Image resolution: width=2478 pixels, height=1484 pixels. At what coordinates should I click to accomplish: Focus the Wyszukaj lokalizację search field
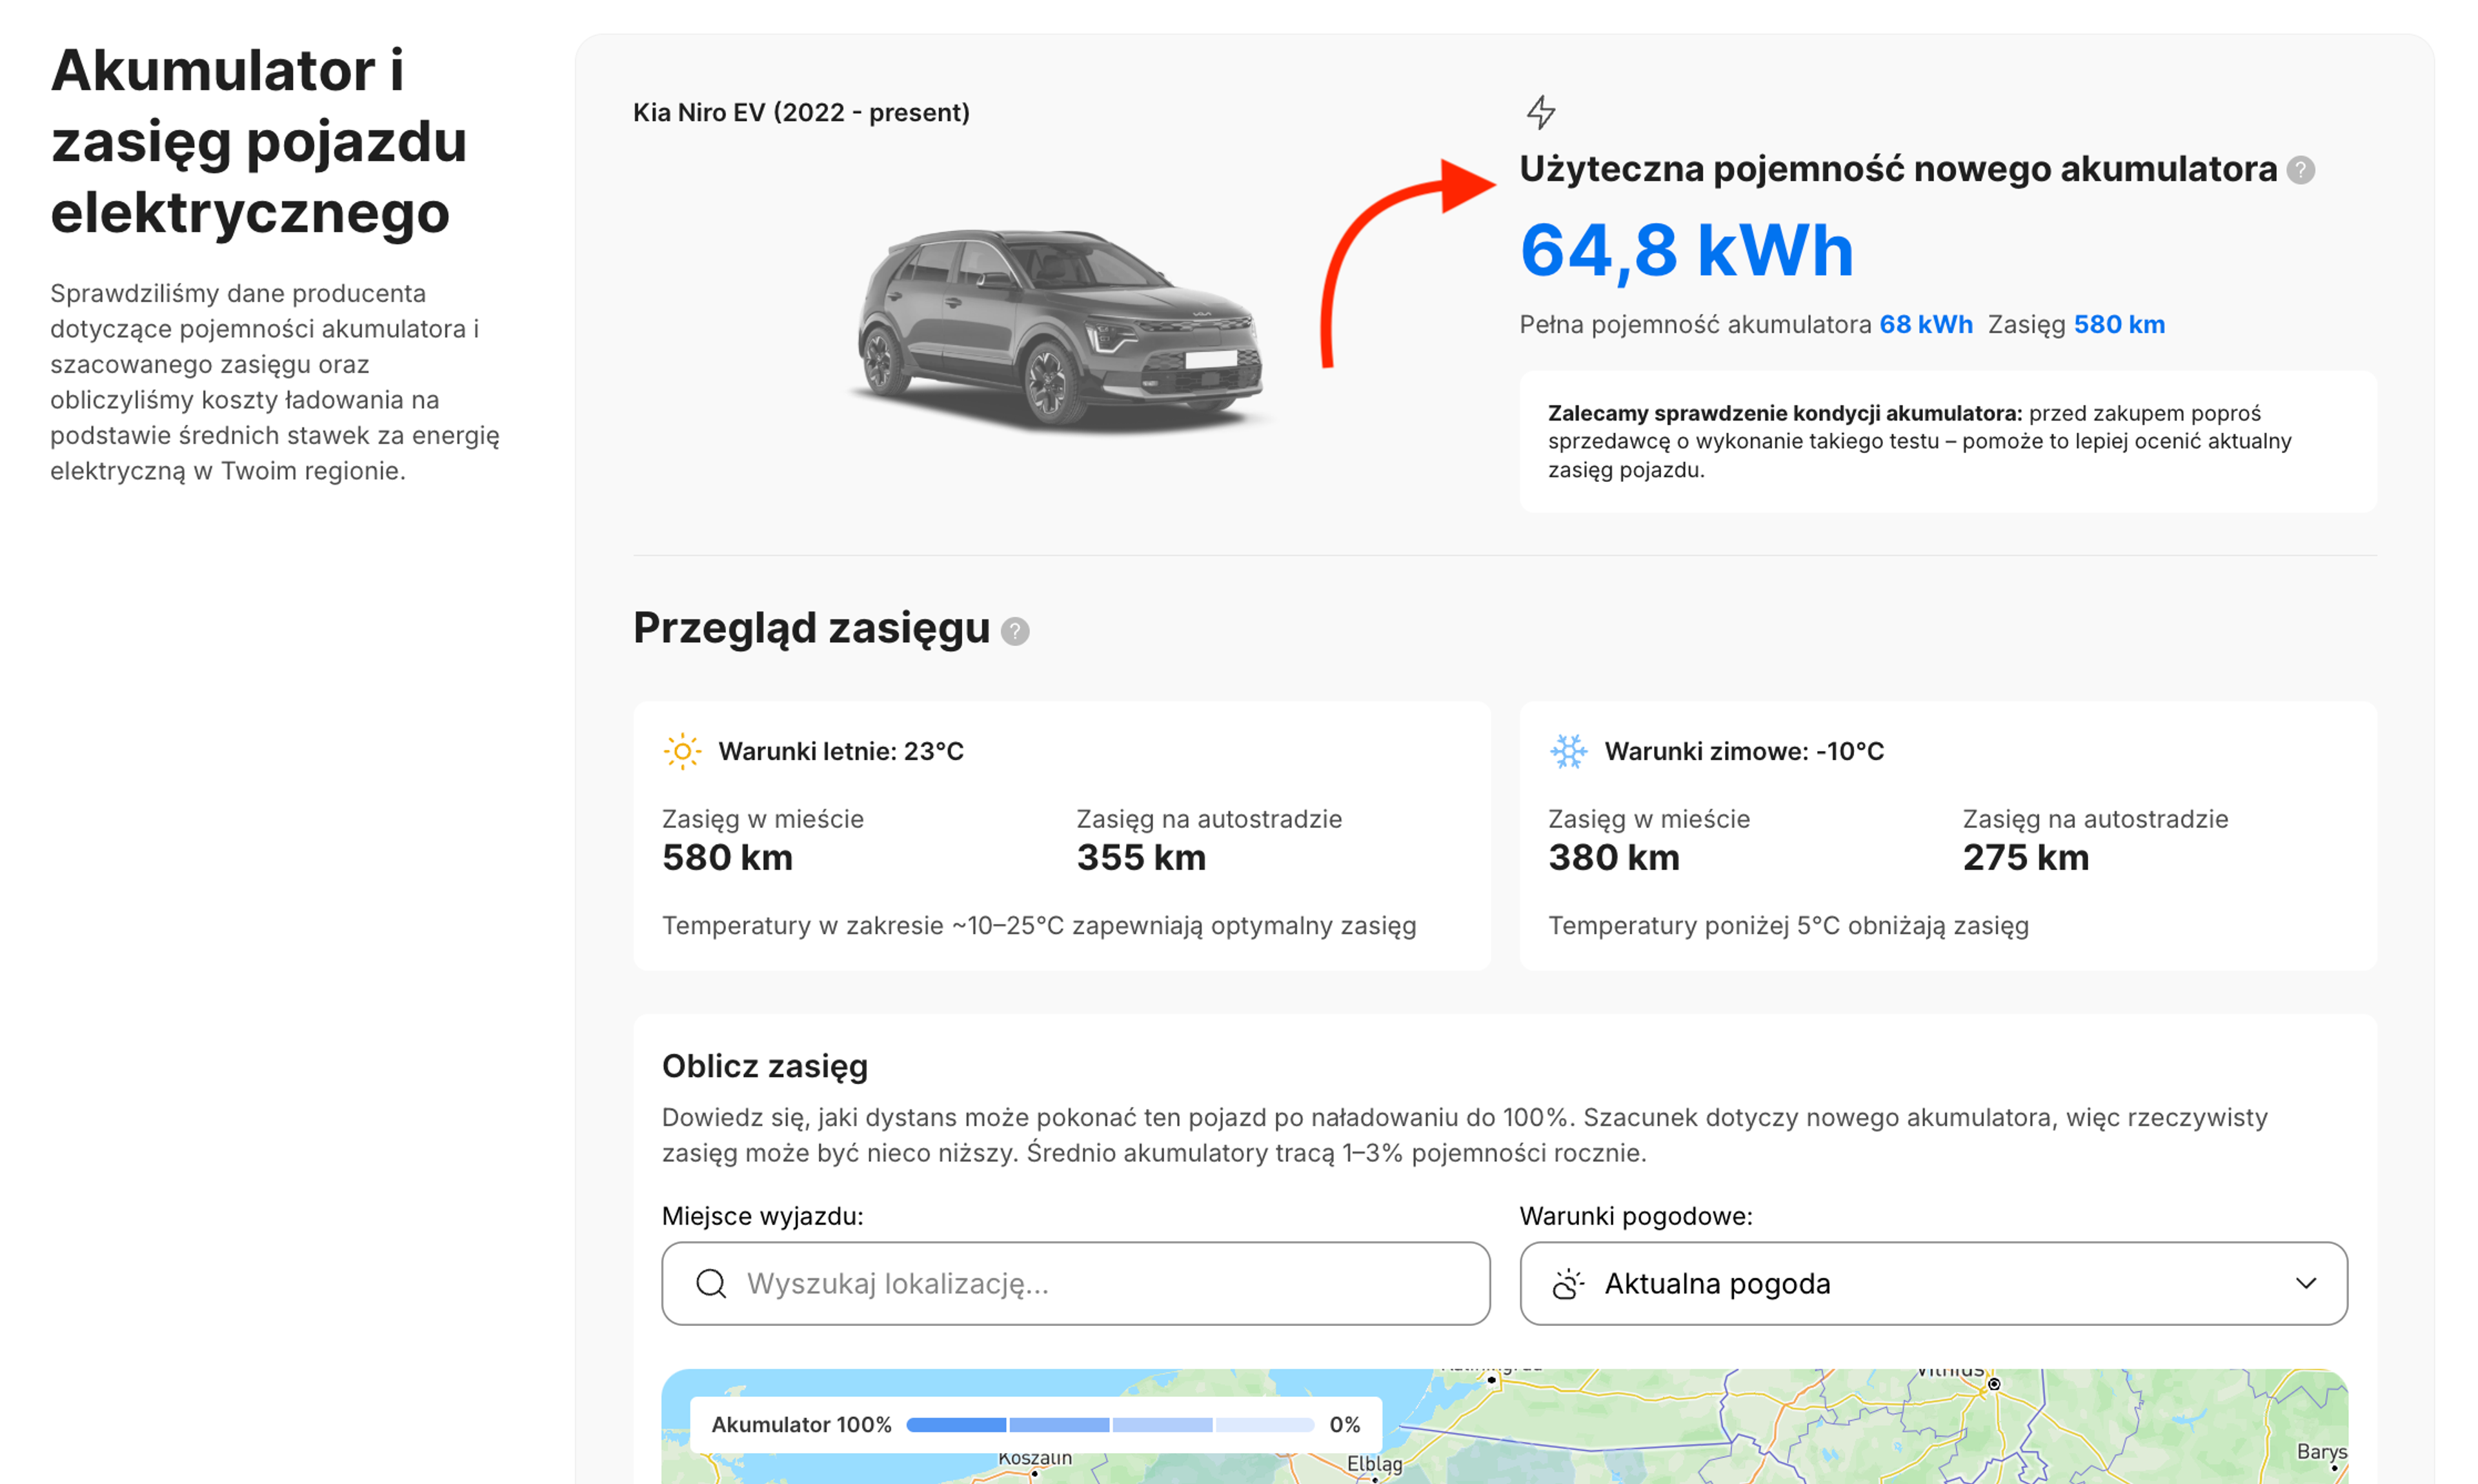pyautogui.click(x=1076, y=1283)
